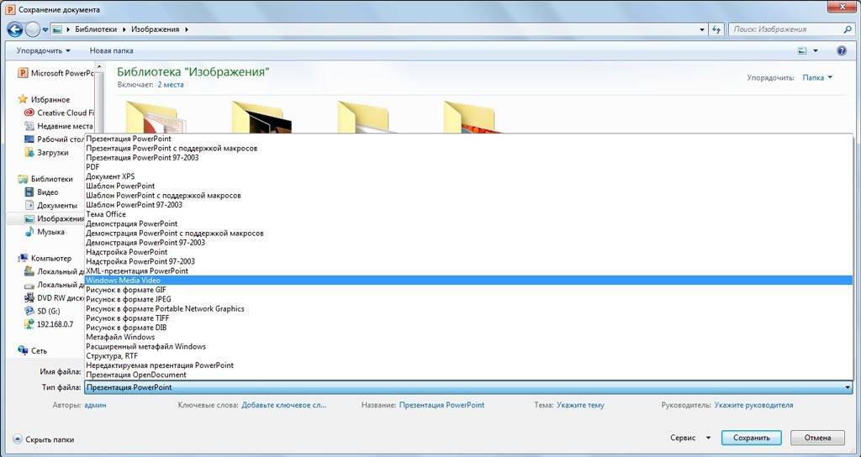861x457 pixels.
Task: Click the SD (G:) drive icon
Action: [29, 311]
